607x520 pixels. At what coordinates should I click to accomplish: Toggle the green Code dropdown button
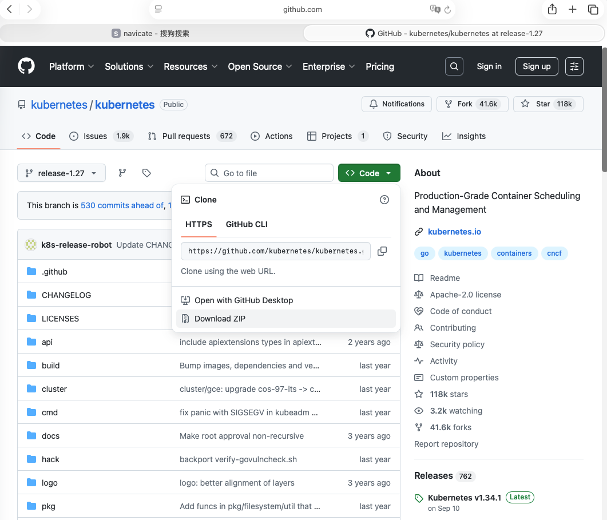[369, 173]
